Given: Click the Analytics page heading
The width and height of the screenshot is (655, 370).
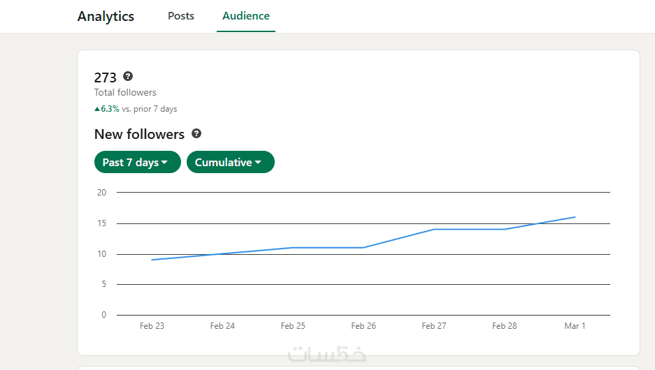Looking at the screenshot, I should tap(106, 16).
